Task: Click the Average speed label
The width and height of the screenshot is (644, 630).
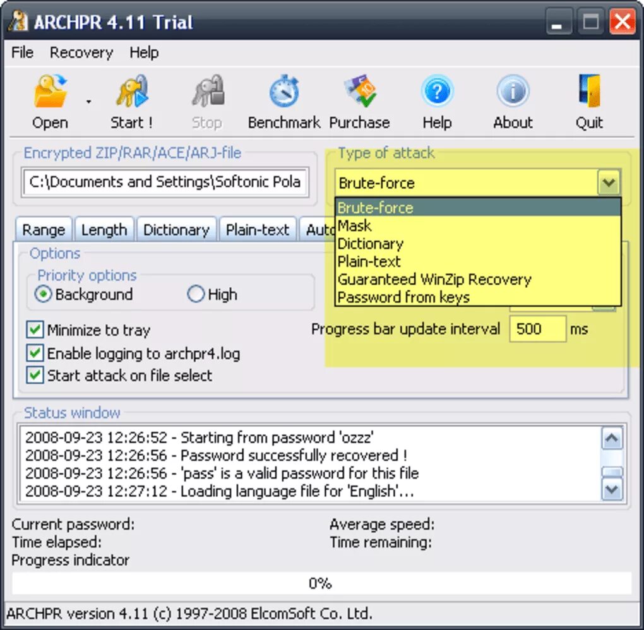Action: [x=382, y=524]
